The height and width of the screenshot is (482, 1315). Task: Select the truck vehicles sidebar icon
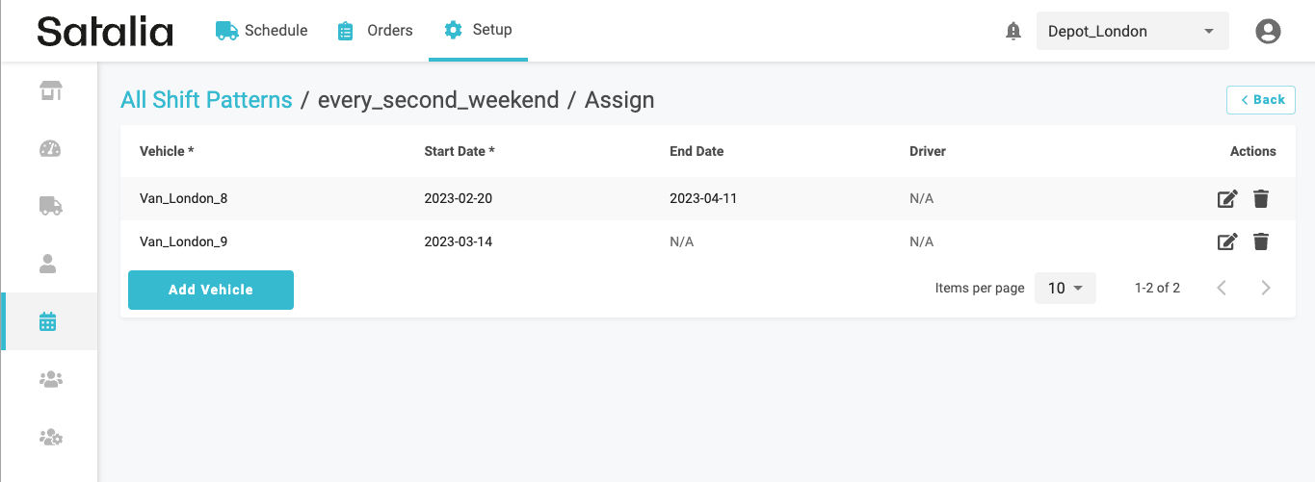click(50, 206)
